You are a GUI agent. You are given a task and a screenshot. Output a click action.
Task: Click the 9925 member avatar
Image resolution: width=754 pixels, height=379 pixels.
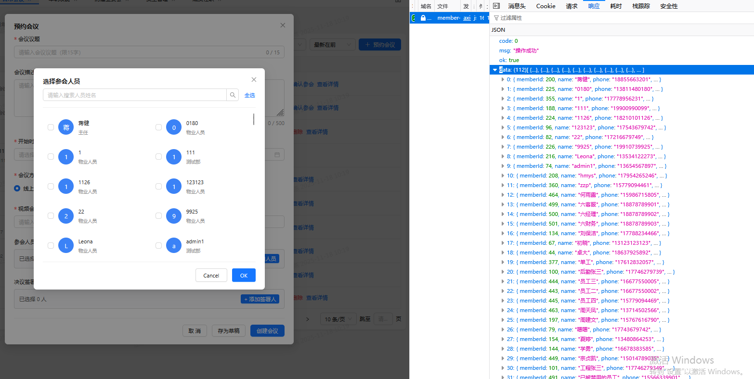pyautogui.click(x=174, y=216)
